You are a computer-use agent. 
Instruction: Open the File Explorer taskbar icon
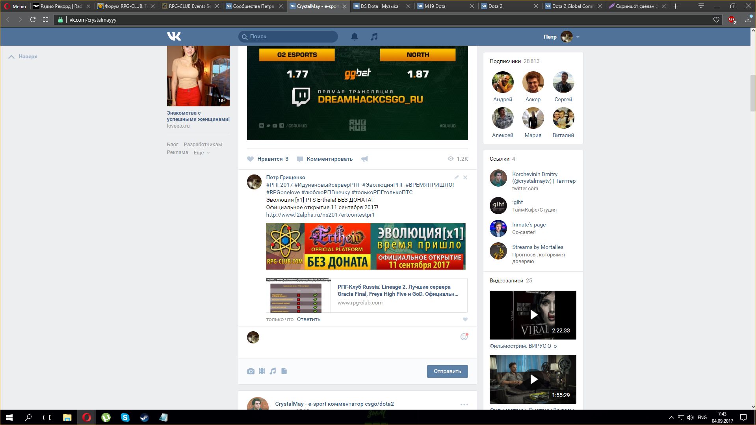[67, 418]
